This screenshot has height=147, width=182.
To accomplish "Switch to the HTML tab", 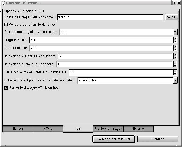I will point(48,129).
